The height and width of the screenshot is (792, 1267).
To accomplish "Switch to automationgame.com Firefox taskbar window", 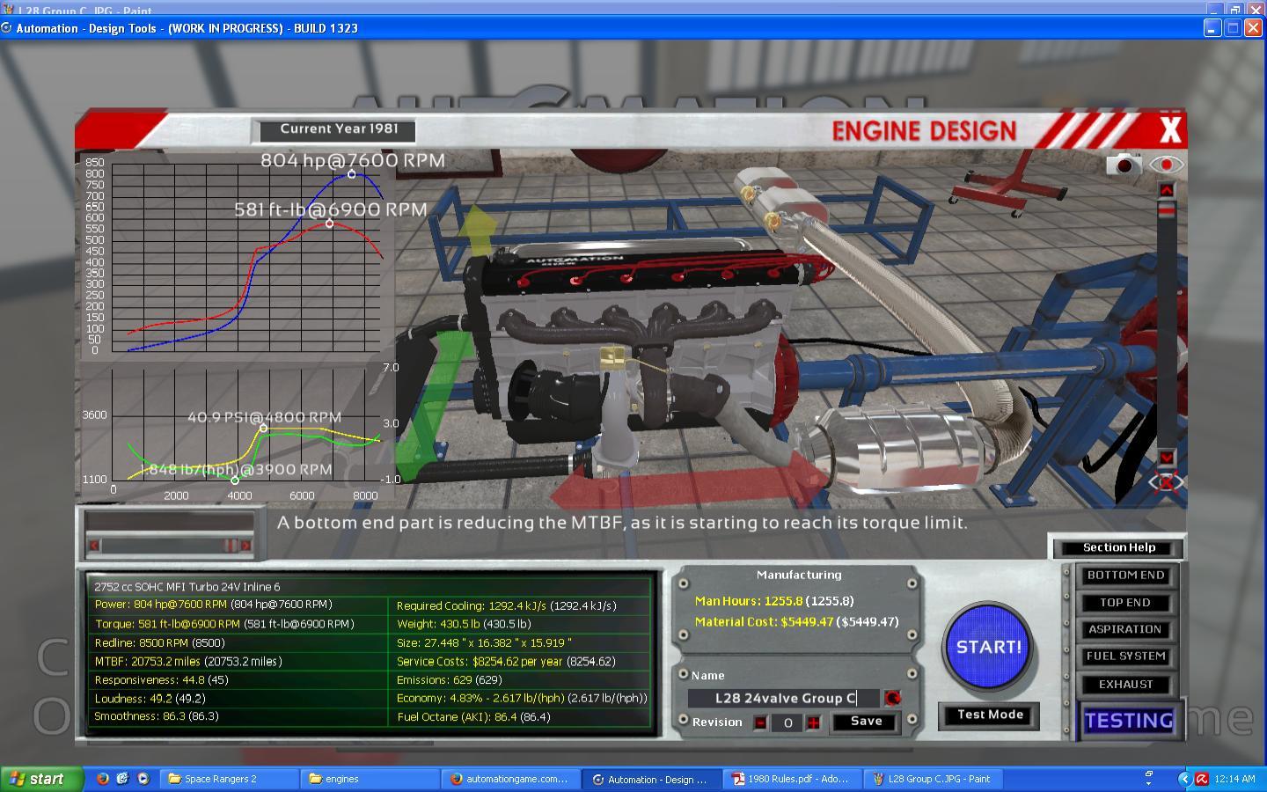I will 511,779.
